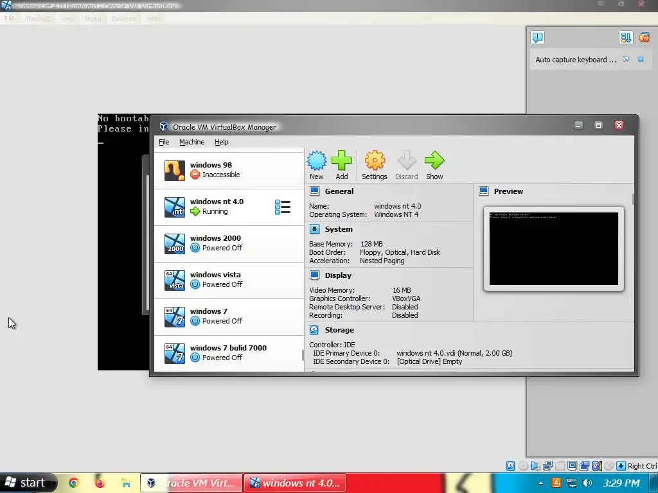658x493 pixels.
Task: Click the System section heading
Action: coord(339,229)
